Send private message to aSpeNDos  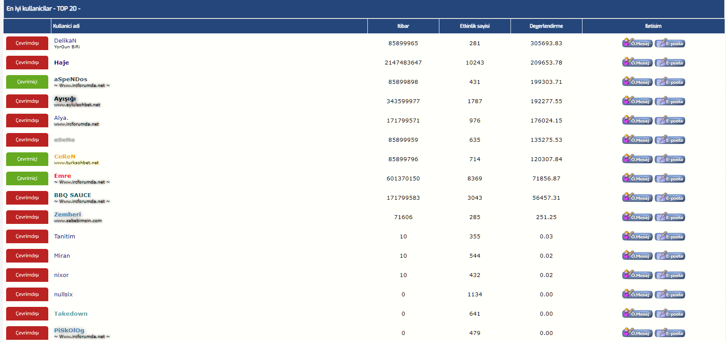[x=637, y=82]
